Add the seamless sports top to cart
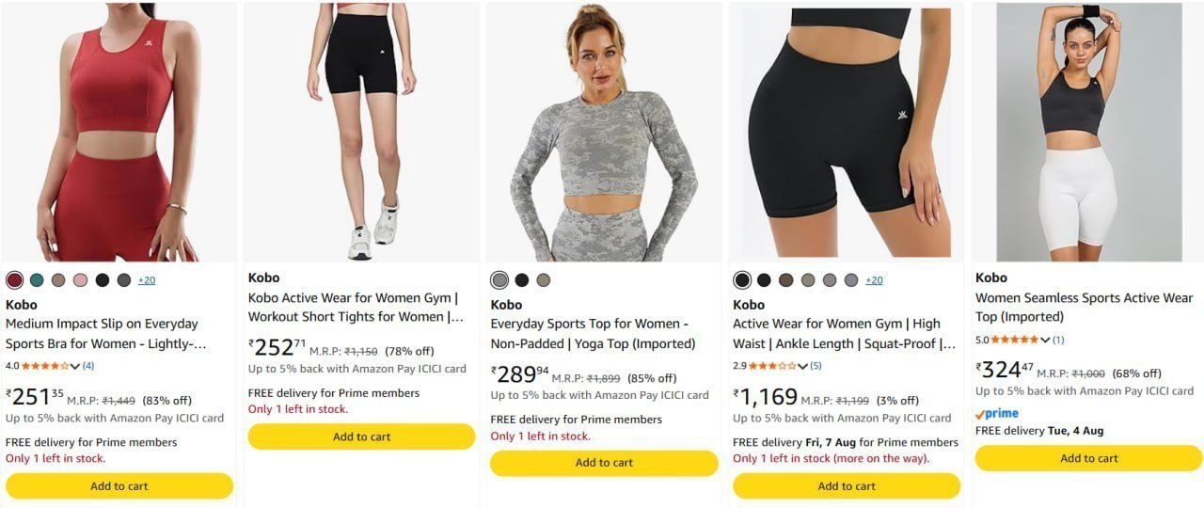The width and height of the screenshot is (1204, 508). (x=1089, y=458)
